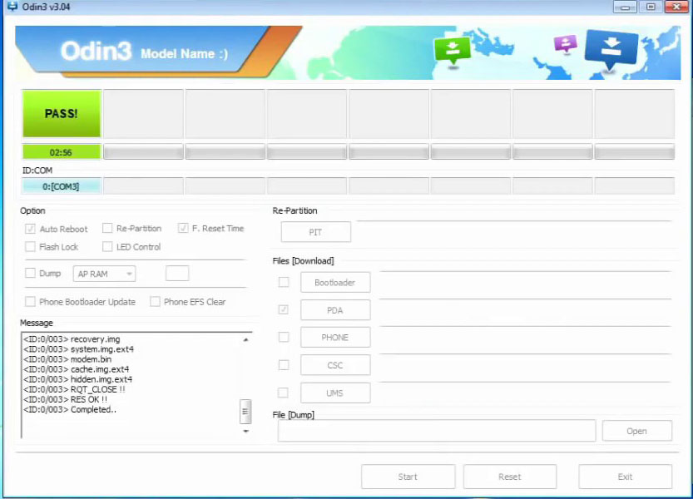Close the Odin3 window

click(676, 7)
